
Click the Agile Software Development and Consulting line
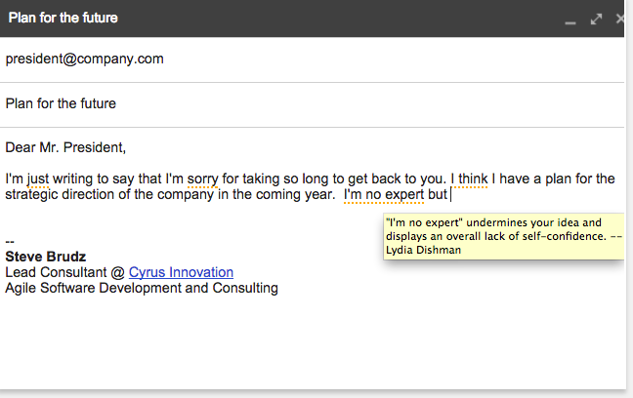(142, 288)
